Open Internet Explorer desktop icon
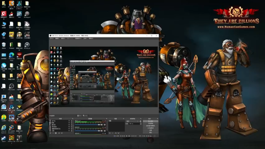265x149 pixels. point(4,129)
